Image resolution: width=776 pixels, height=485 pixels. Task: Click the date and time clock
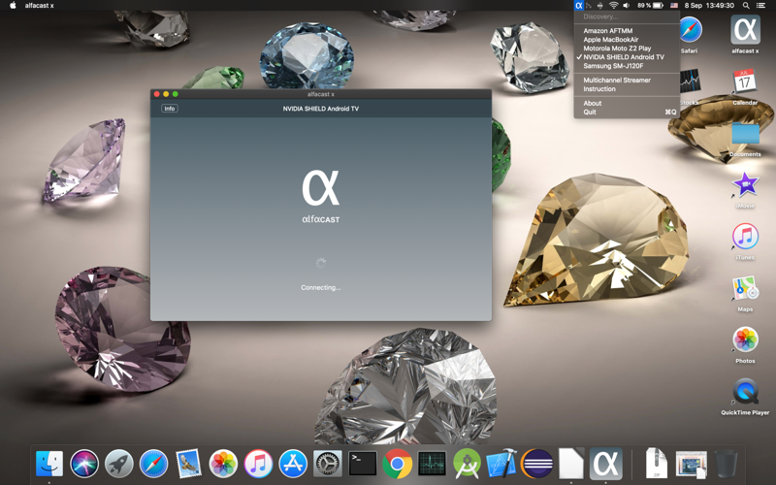[x=709, y=6]
